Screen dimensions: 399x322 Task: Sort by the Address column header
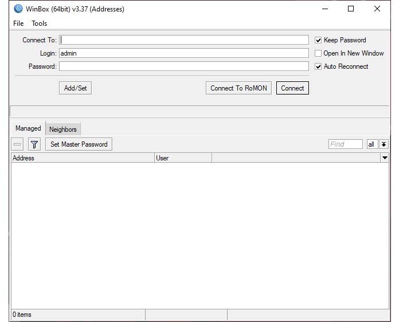coord(83,158)
